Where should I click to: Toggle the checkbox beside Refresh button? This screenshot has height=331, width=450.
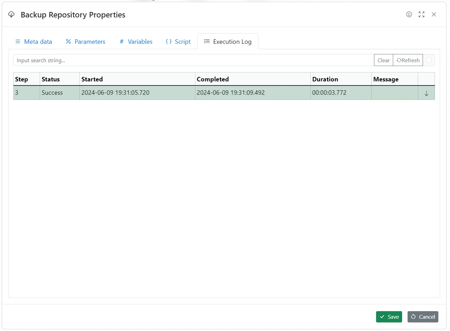[429, 60]
